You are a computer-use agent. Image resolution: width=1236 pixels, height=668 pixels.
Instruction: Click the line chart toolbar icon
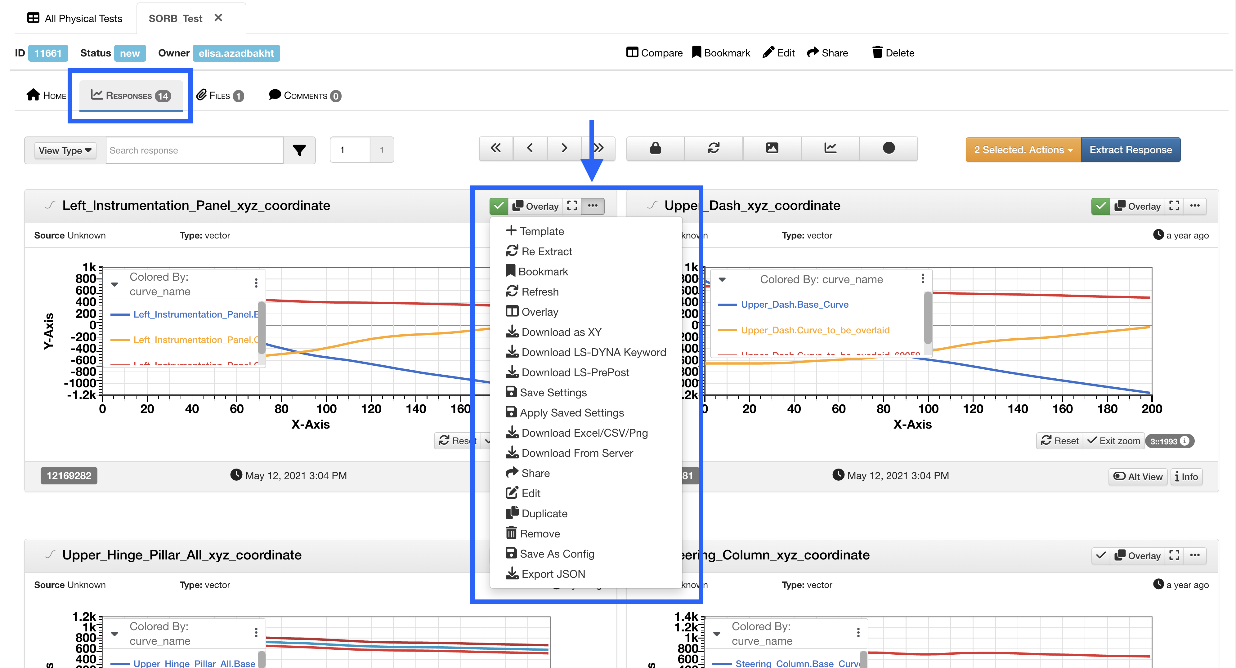click(x=830, y=148)
